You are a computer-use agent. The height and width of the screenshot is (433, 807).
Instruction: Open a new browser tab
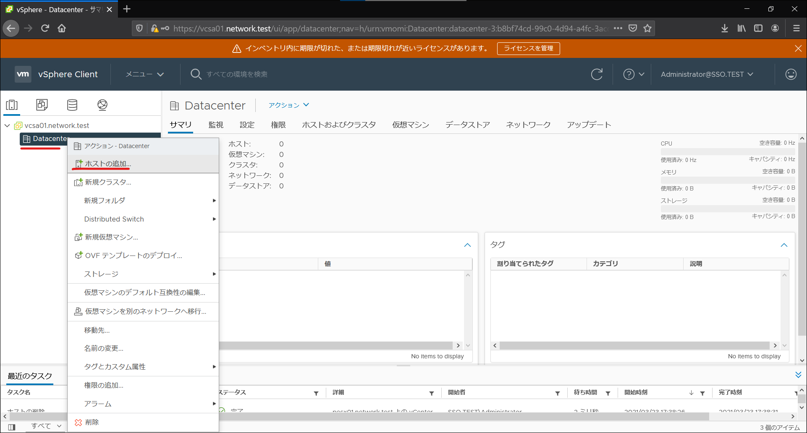tap(127, 9)
